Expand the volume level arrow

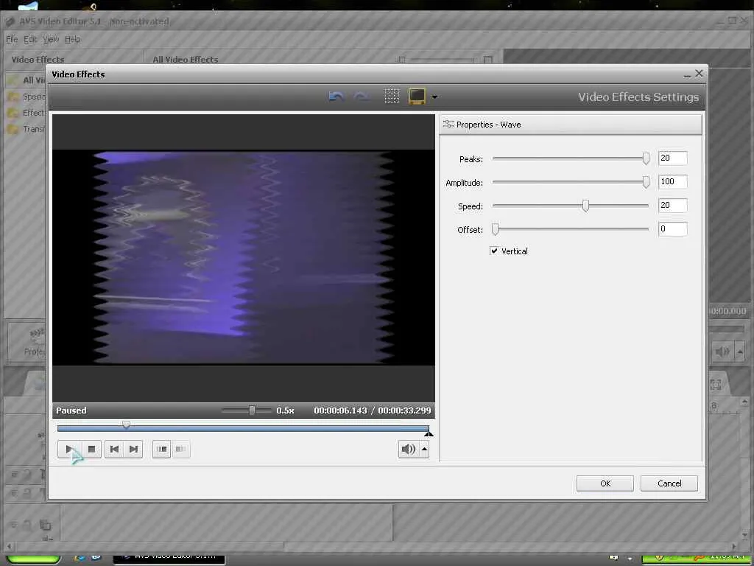424,449
